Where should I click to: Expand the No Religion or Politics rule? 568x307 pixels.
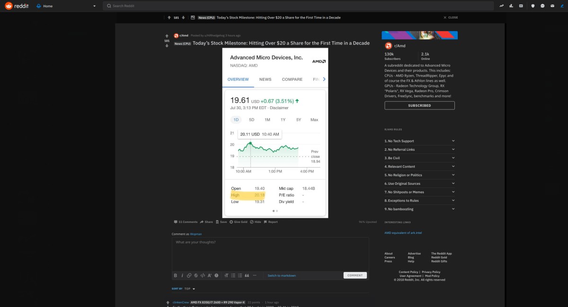(419, 175)
